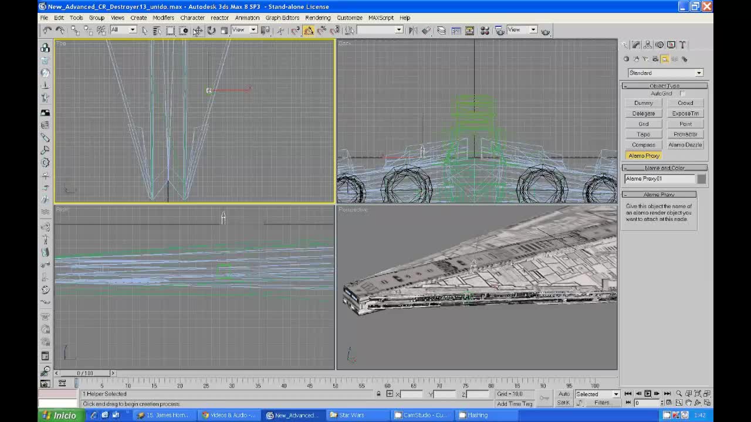The height and width of the screenshot is (422, 751).
Task: Open the Rendering menu
Action: coord(318,18)
